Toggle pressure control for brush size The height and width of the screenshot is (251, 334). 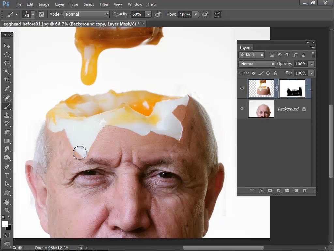point(217,14)
